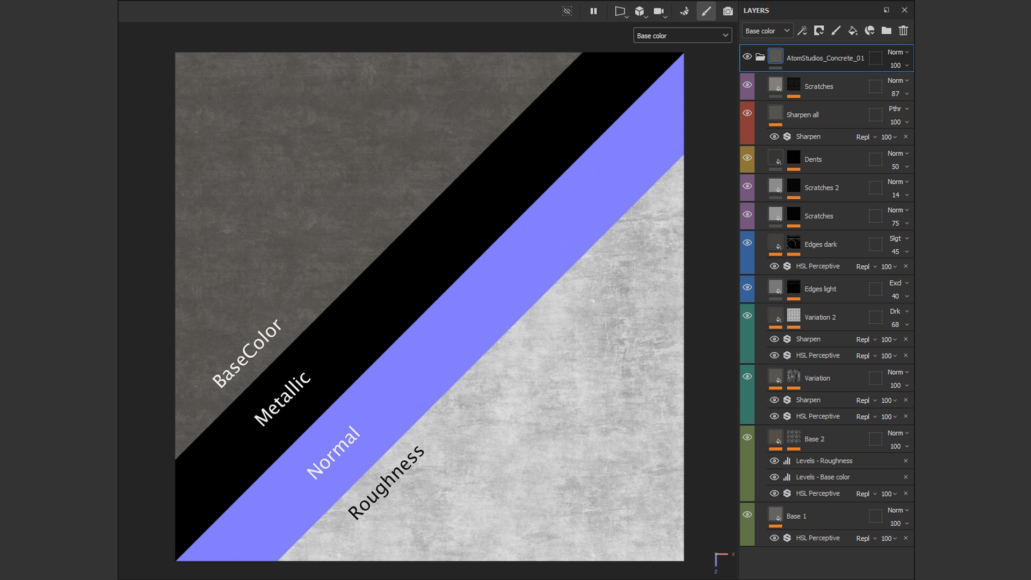
Task: Open Layers panel Base color dropdown
Action: coord(767,31)
